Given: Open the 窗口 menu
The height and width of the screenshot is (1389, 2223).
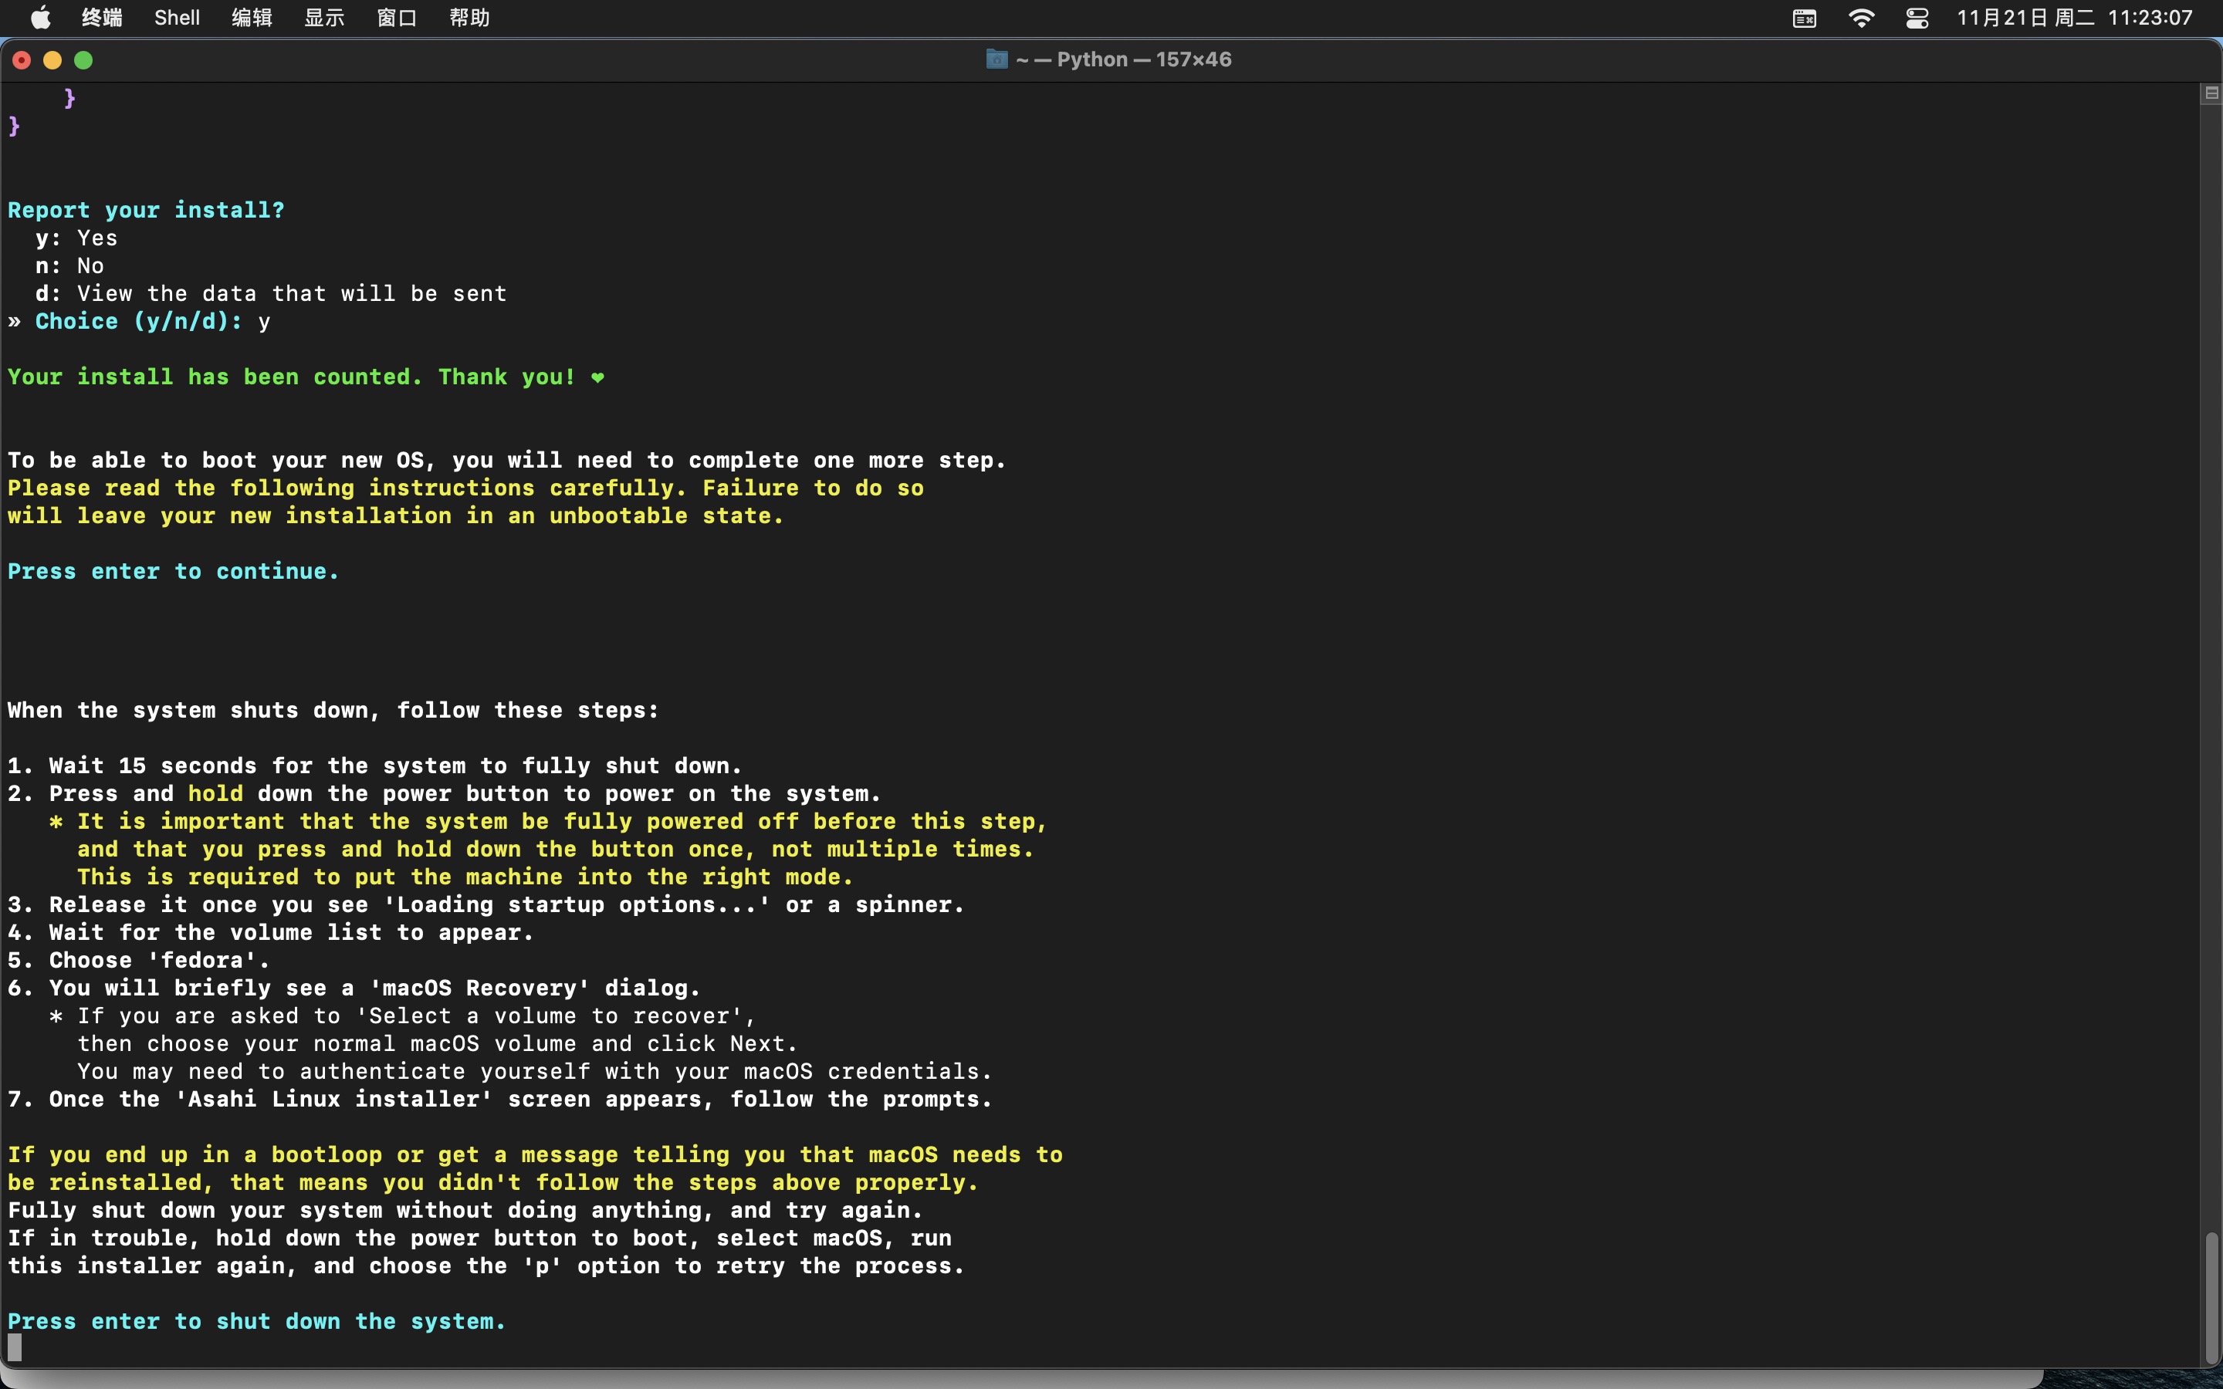Looking at the screenshot, I should pos(397,18).
